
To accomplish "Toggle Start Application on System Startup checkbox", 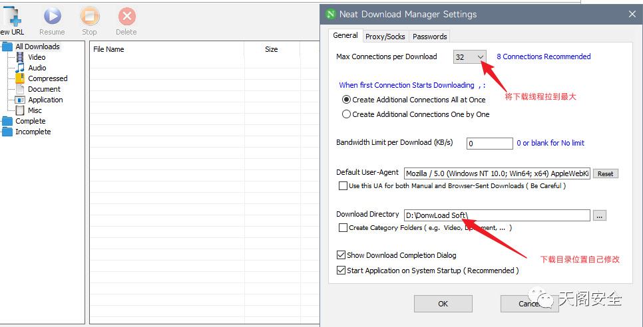I will [341, 270].
